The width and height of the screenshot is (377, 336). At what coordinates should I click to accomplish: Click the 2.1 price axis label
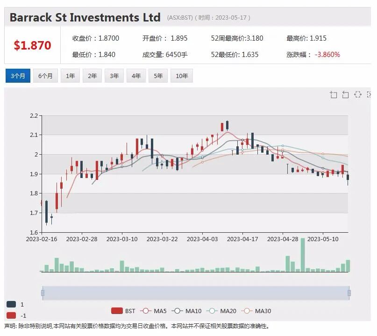point(34,135)
